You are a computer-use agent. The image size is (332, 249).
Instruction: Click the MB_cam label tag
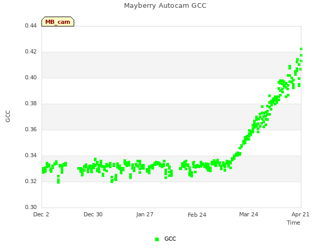click(58, 22)
